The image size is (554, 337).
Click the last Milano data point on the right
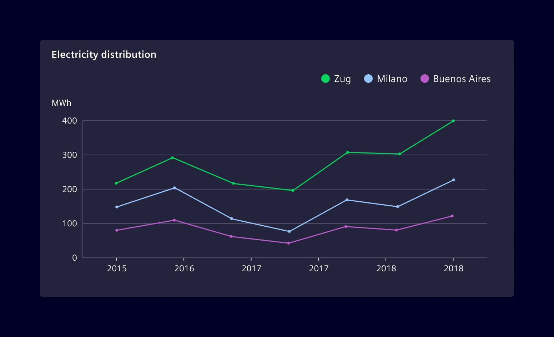coord(453,180)
